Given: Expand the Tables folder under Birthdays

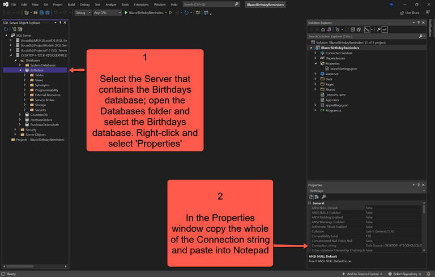Looking at the screenshot, I should pos(25,75).
